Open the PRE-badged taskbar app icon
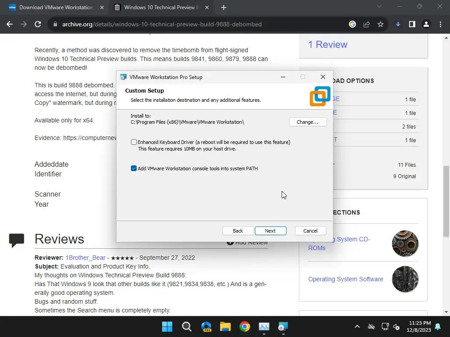 206,326
